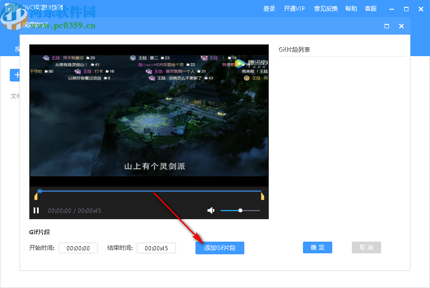
Task: Click the Tencent Video watermark logo
Action: coord(240,62)
